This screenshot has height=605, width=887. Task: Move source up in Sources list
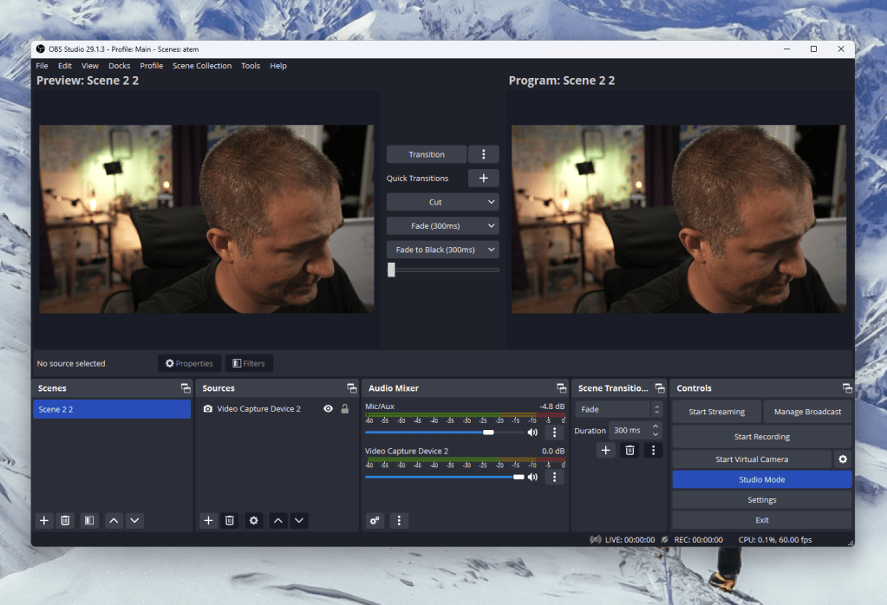[x=278, y=520]
